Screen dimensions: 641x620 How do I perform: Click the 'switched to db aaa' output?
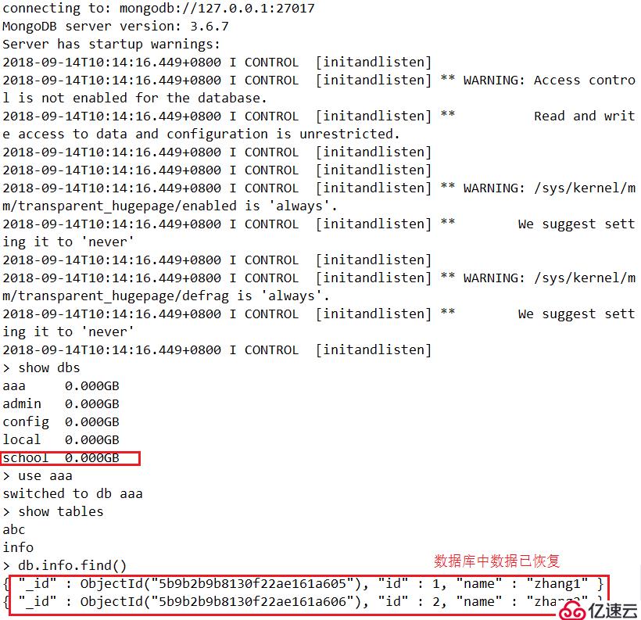tap(73, 493)
